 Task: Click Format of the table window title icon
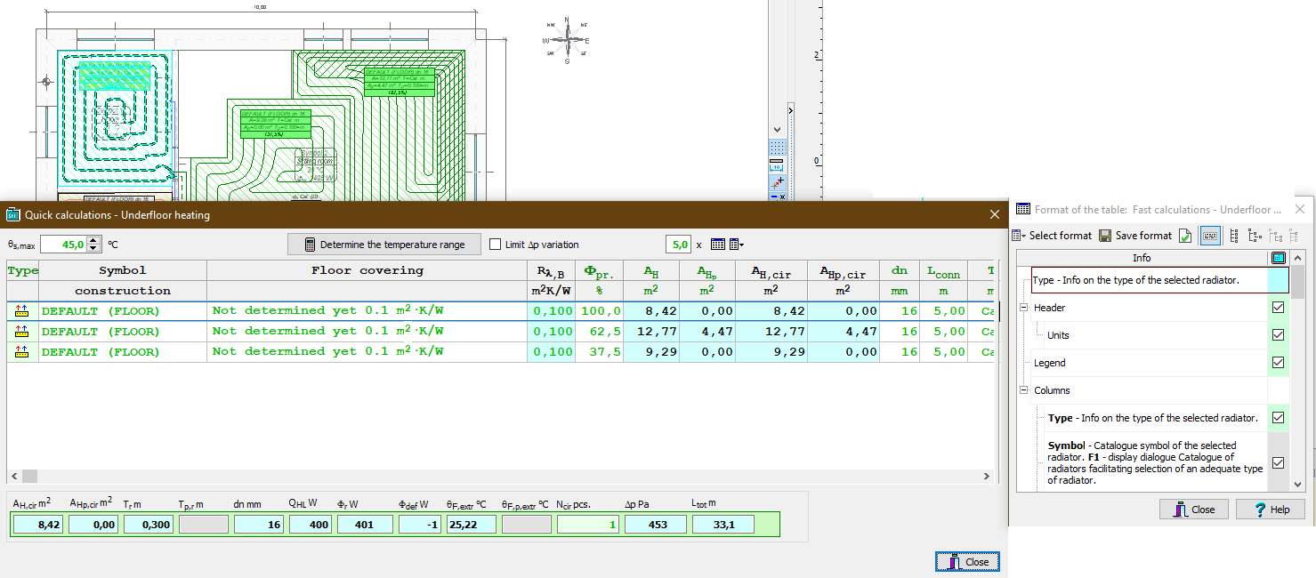pyautogui.click(x=1023, y=210)
